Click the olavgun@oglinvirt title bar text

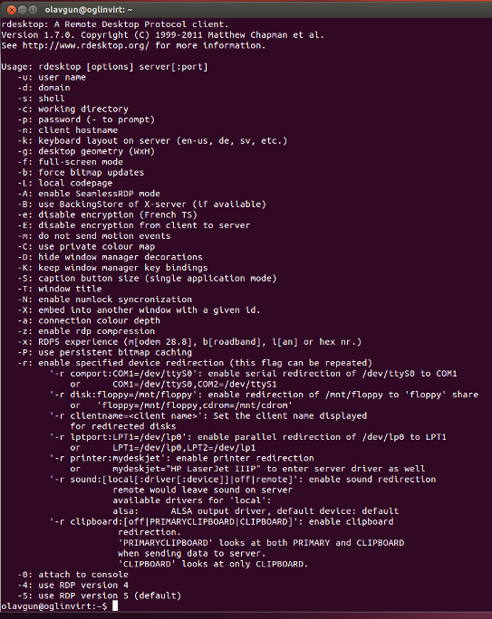(x=89, y=9)
